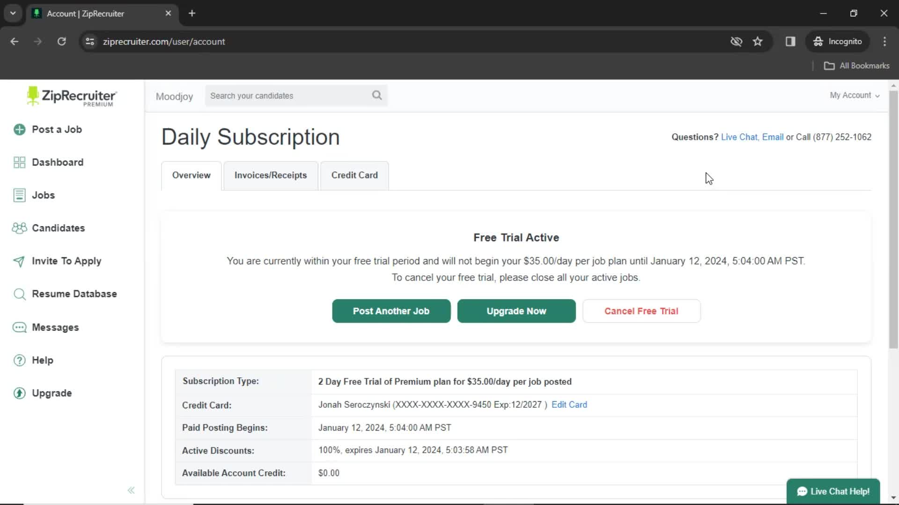The width and height of the screenshot is (899, 505).
Task: Click the Edit Card link
Action: point(569,404)
